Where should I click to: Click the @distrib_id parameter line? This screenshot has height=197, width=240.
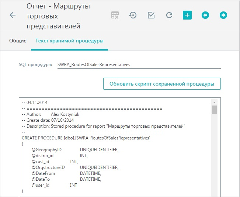(60, 156)
